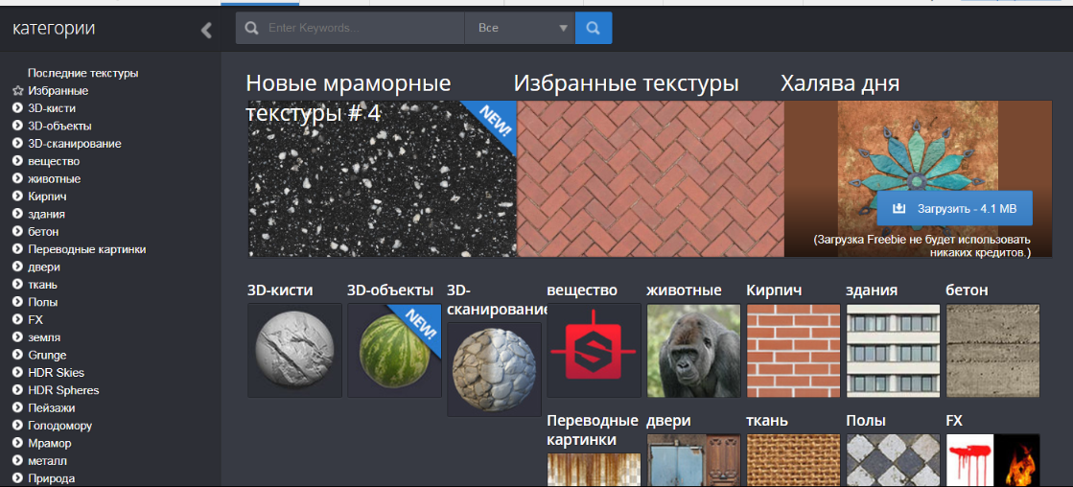Viewport: 1073px width, 487px height.
Task: Open the stone sphere 3D-сканирование thumbnail
Action: click(494, 369)
